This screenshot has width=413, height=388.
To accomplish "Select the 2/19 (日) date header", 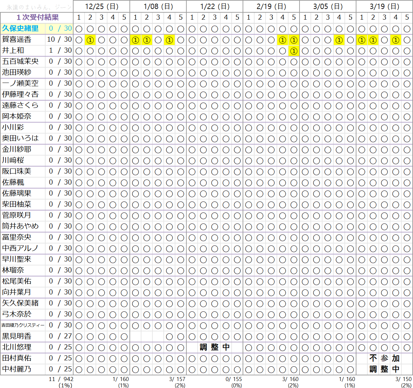I will tap(271, 6).
